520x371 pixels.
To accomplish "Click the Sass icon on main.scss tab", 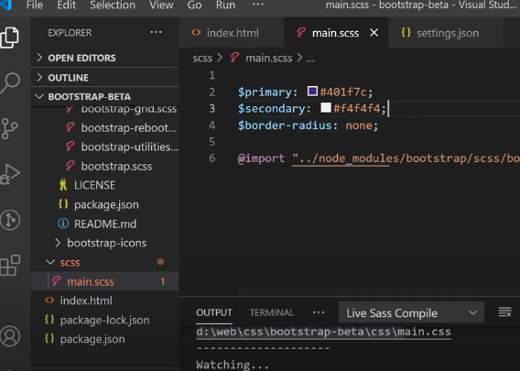I will coord(301,33).
